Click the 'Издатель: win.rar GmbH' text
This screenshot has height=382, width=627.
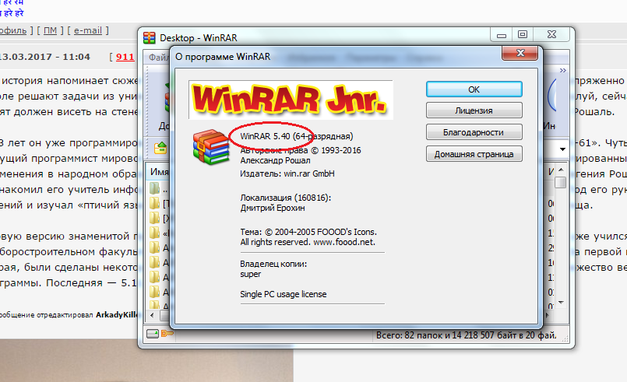pos(287,173)
